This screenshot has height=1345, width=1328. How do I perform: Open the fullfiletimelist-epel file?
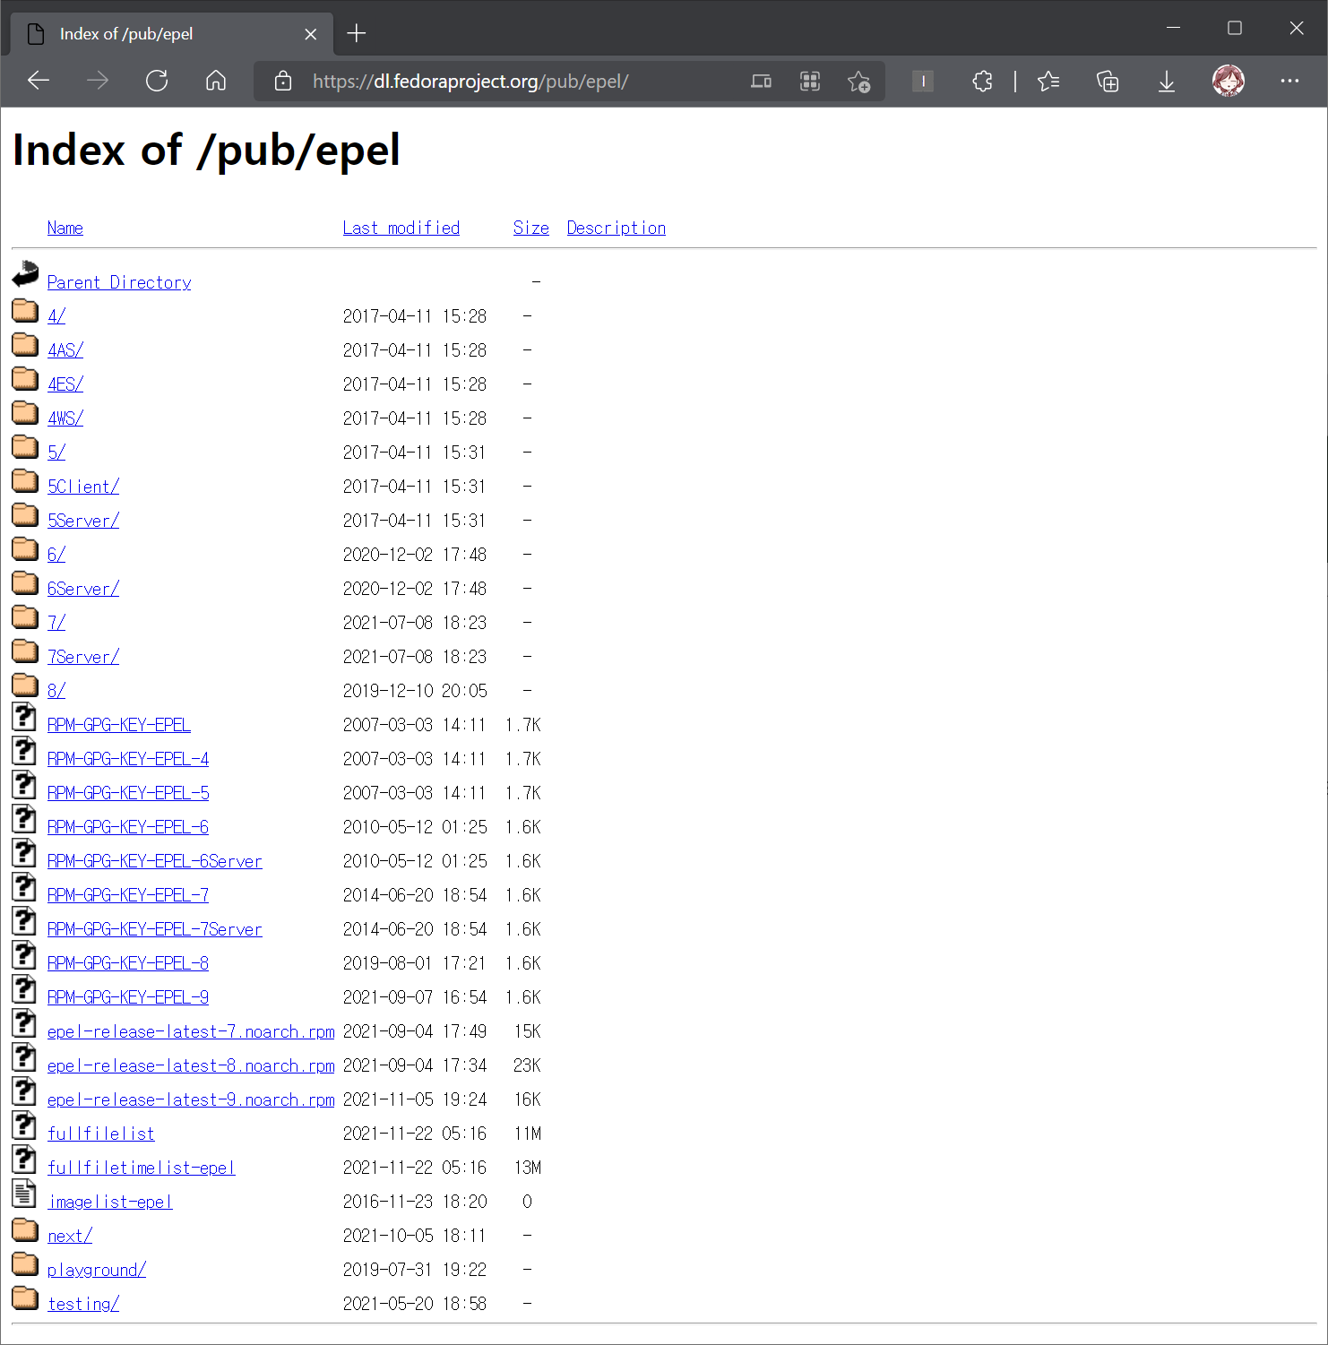tap(142, 1168)
